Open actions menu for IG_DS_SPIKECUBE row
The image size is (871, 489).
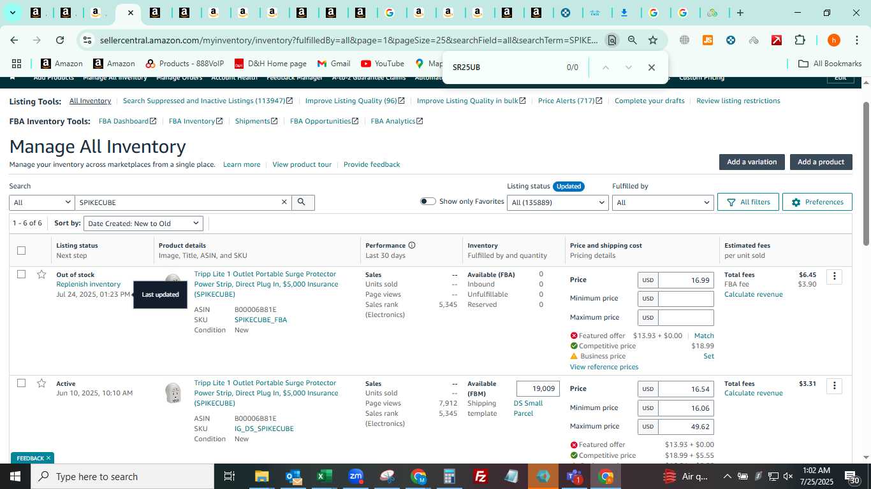[834, 386]
